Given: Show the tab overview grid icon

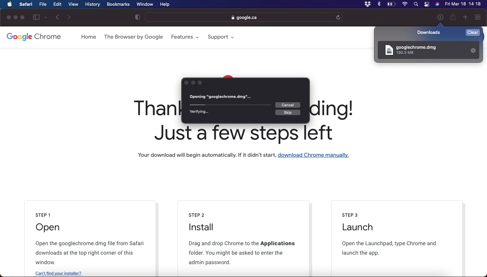Looking at the screenshot, I should tap(478, 17).
